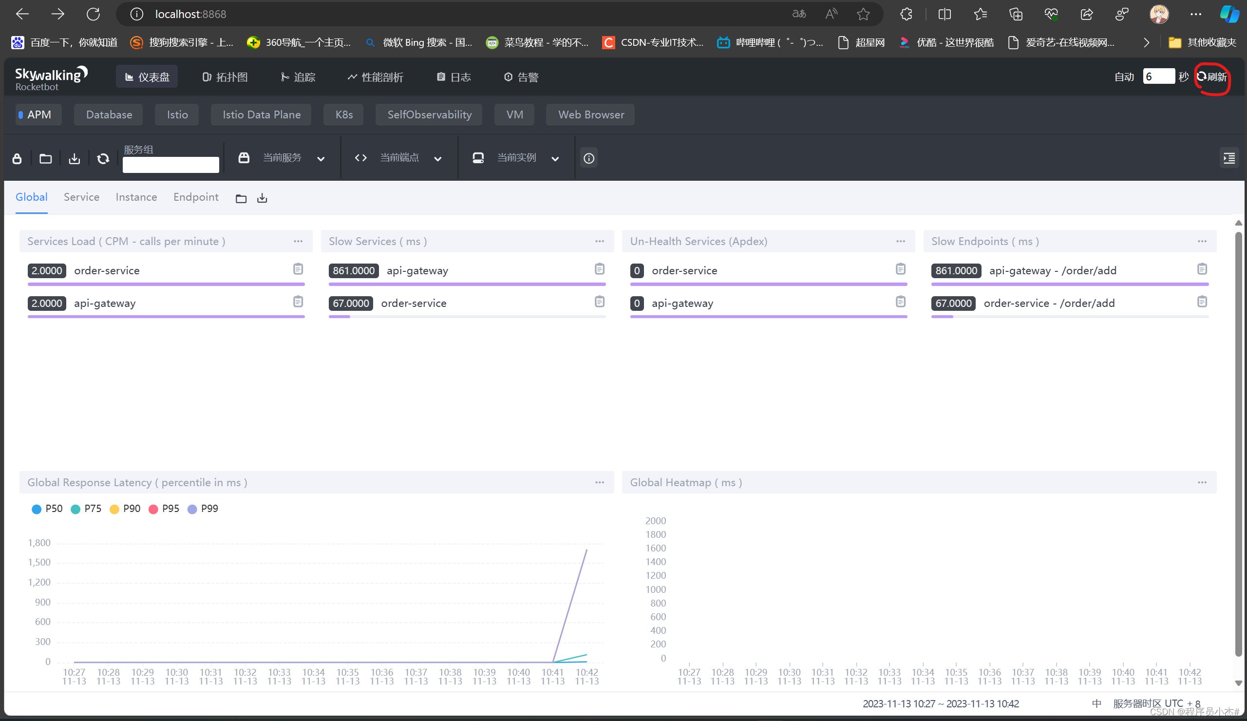Screen dimensions: 1247x721
Task: Click the 服务组 service group input
Action: 170,165
